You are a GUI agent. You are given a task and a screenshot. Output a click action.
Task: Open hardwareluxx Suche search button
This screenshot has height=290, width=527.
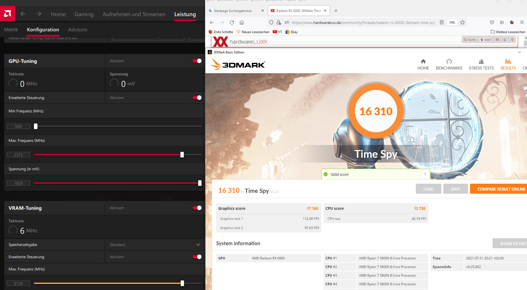click(x=470, y=40)
